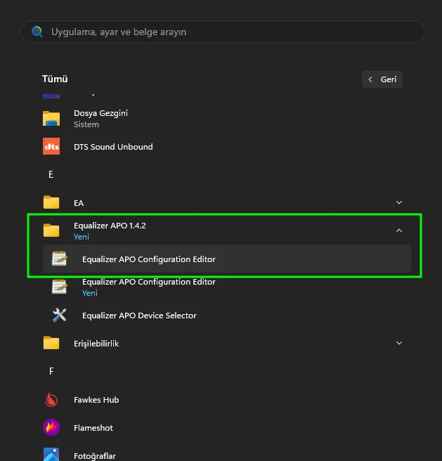This screenshot has height=461, width=442.
Task: Open the Fotoğraflar app icon
Action: (51, 454)
